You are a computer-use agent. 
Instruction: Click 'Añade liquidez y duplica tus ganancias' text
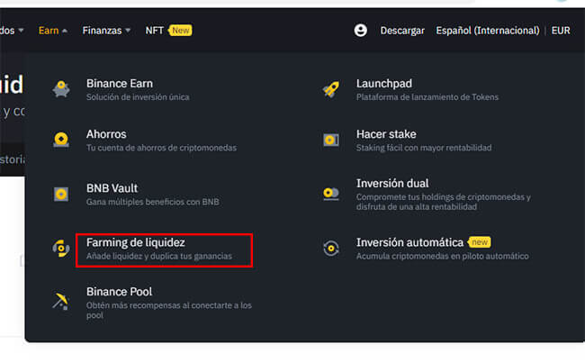[x=159, y=256]
